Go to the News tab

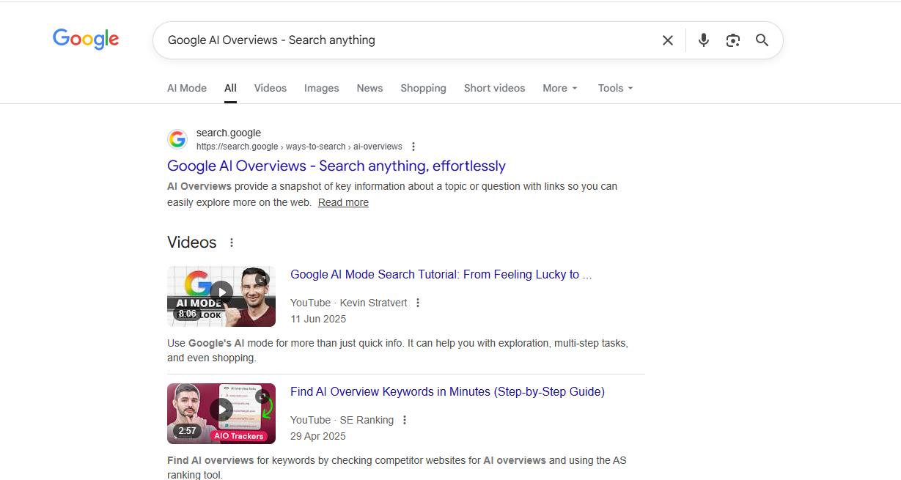pyautogui.click(x=369, y=88)
